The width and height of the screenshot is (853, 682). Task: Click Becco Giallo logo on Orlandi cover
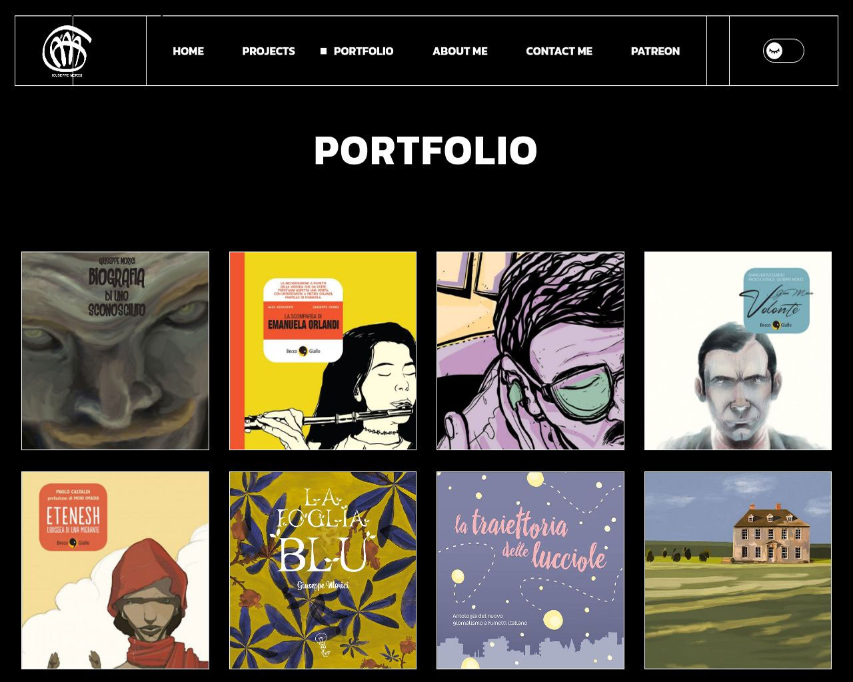pyautogui.click(x=303, y=351)
